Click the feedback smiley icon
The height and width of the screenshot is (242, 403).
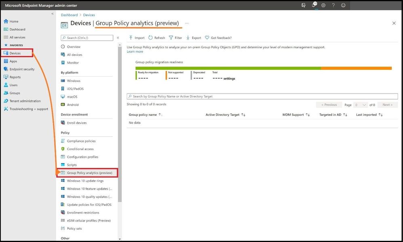tap(343, 5)
